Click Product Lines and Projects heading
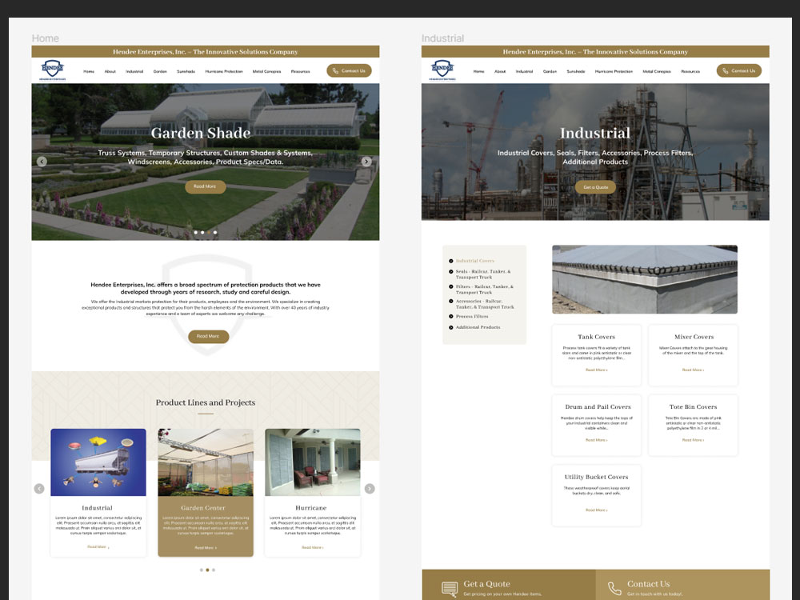 (206, 402)
